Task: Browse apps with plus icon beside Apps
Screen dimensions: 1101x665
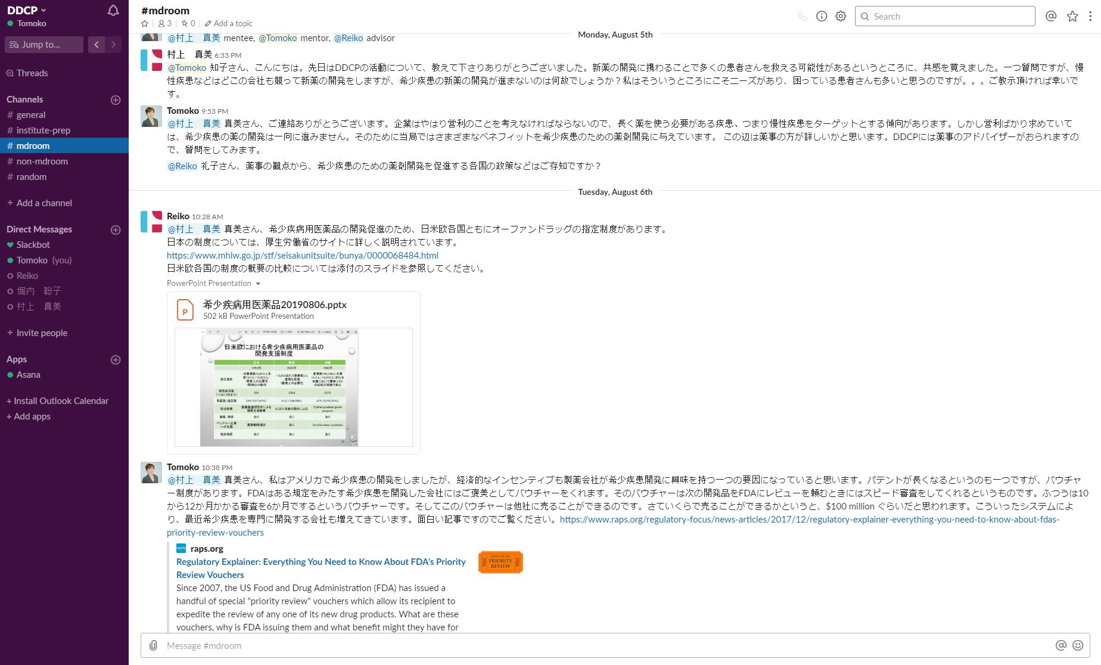Action: [x=116, y=360]
